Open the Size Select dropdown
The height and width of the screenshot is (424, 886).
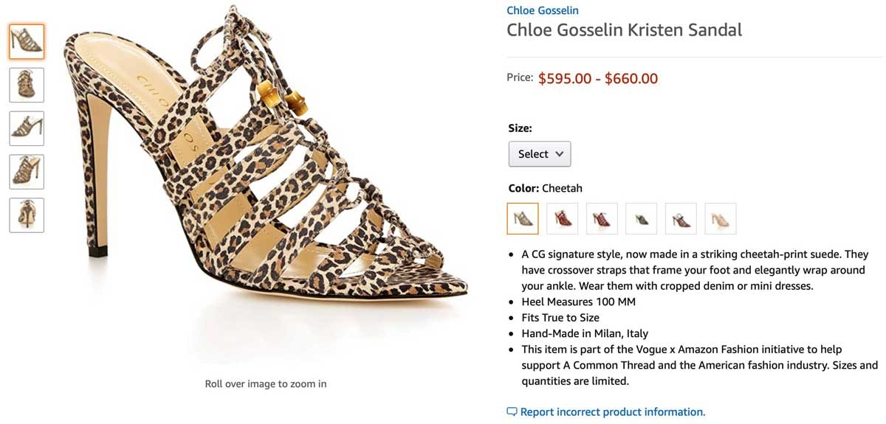coord(539,154)
